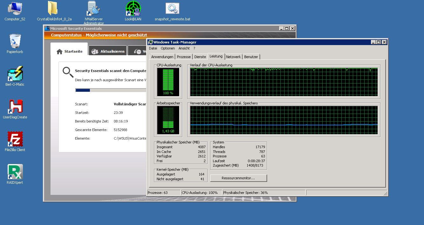Viewport: 424px width, 225px height.
Task: Click the Arbeitsspeicher 1,43 GB gauge
Action: [x=168, y=120]
